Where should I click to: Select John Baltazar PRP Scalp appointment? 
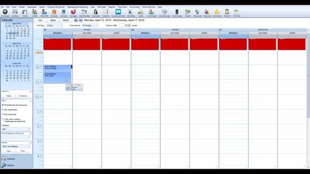coord(57,77)
